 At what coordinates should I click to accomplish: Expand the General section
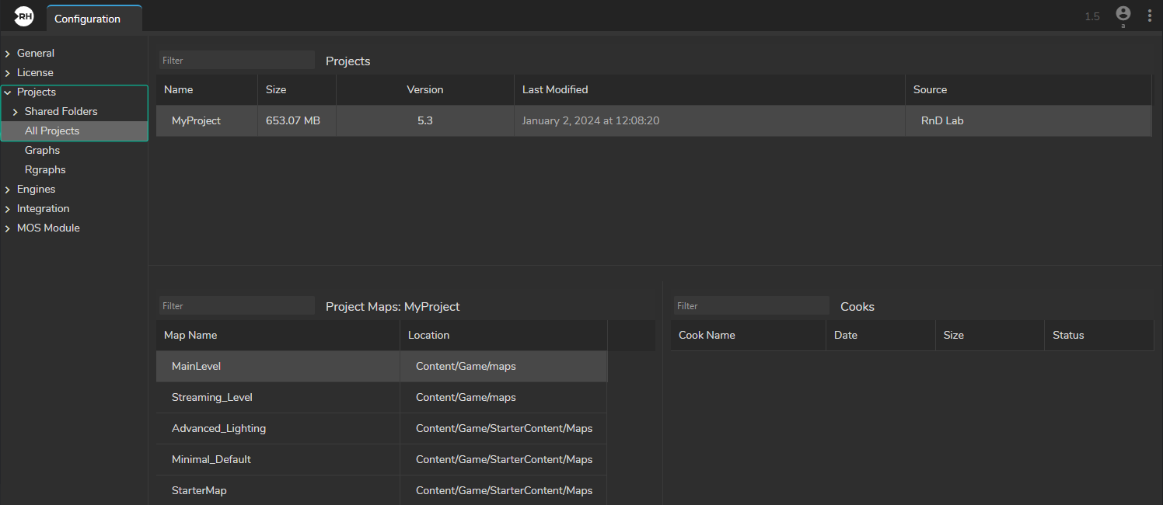[x=8, y=54]
